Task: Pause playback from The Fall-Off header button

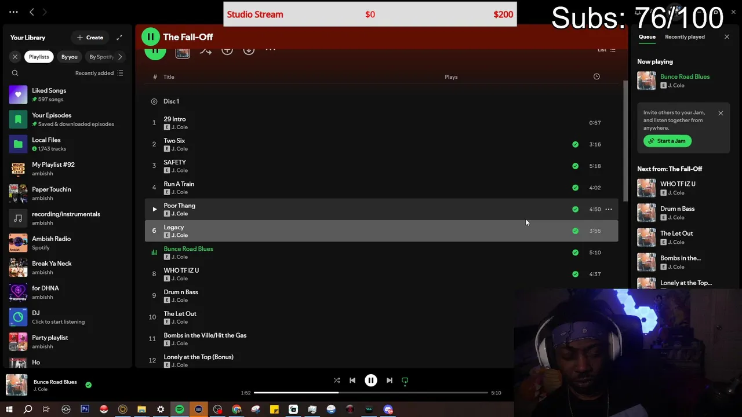Action: (x=150, y=36)
